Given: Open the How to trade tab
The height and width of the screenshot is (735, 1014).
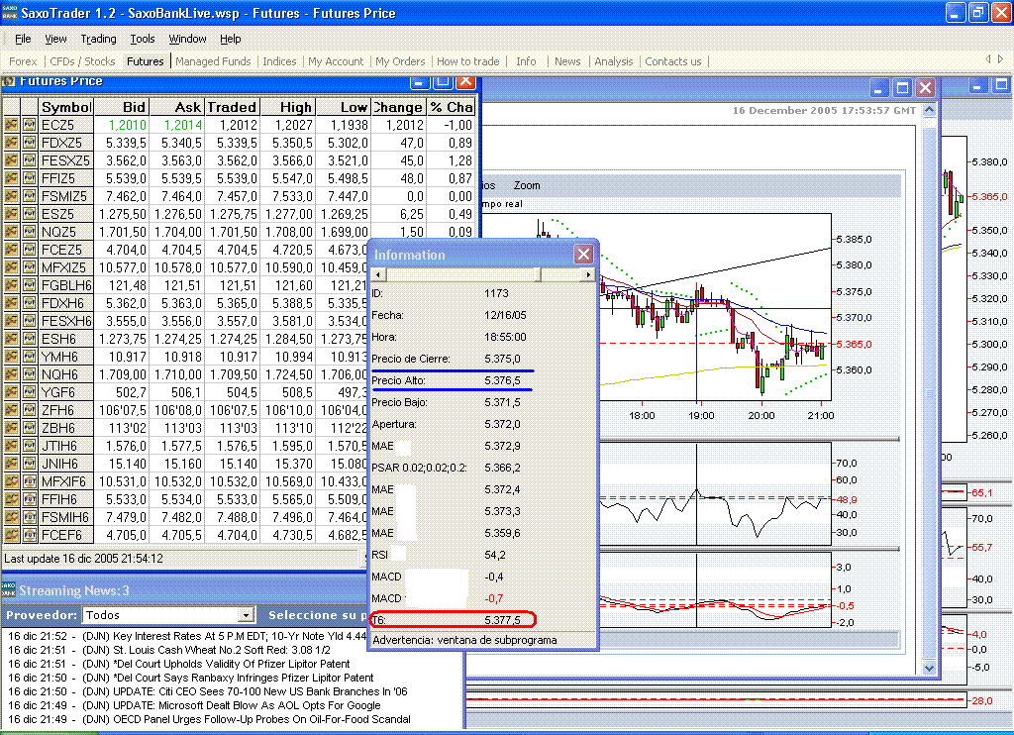Looking at the screenshot, I should coord(468,61).
